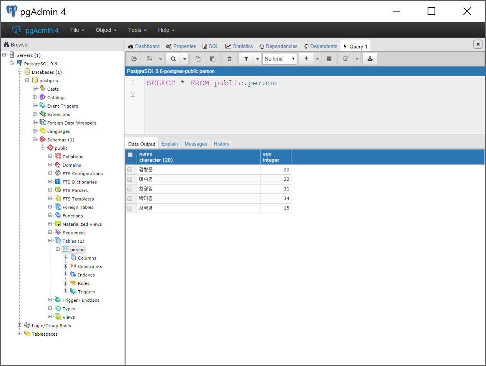Check the row checkbox for 최경일
The image size is (486, 366).
point(130,189)
